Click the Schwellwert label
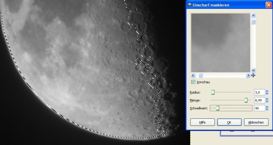Screen dimensions: 273x145 tap(199, 108)
